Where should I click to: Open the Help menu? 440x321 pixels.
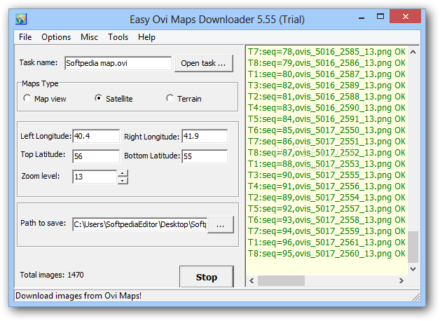146,37
